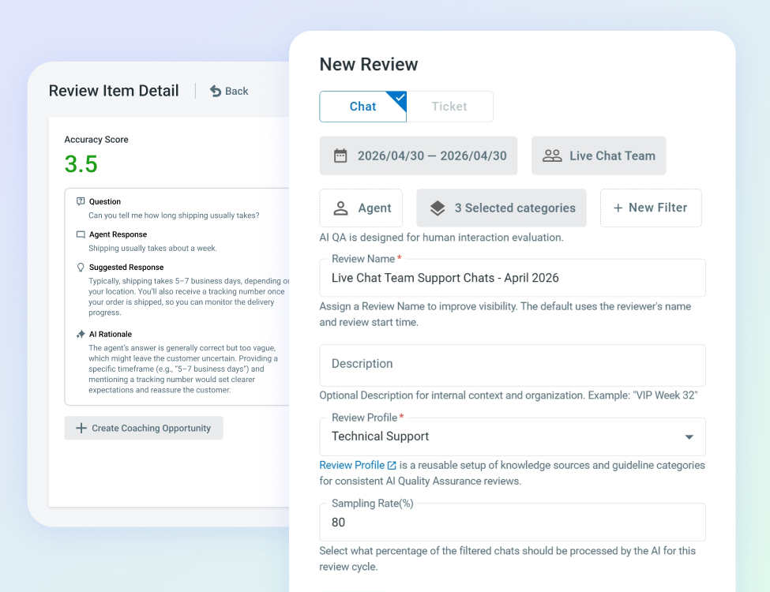
Task: Click the Agent Response chat bubble icon
Action: [81, 234]
